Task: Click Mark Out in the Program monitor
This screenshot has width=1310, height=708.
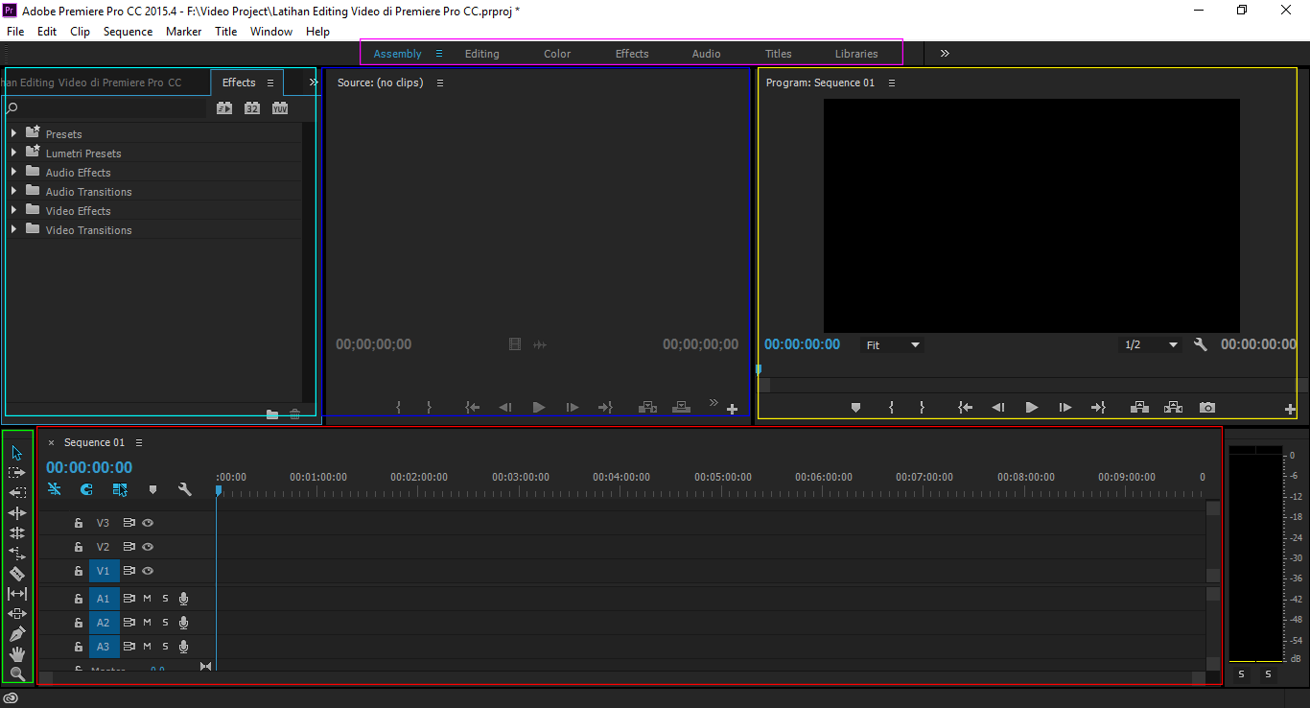Action: 922,408
